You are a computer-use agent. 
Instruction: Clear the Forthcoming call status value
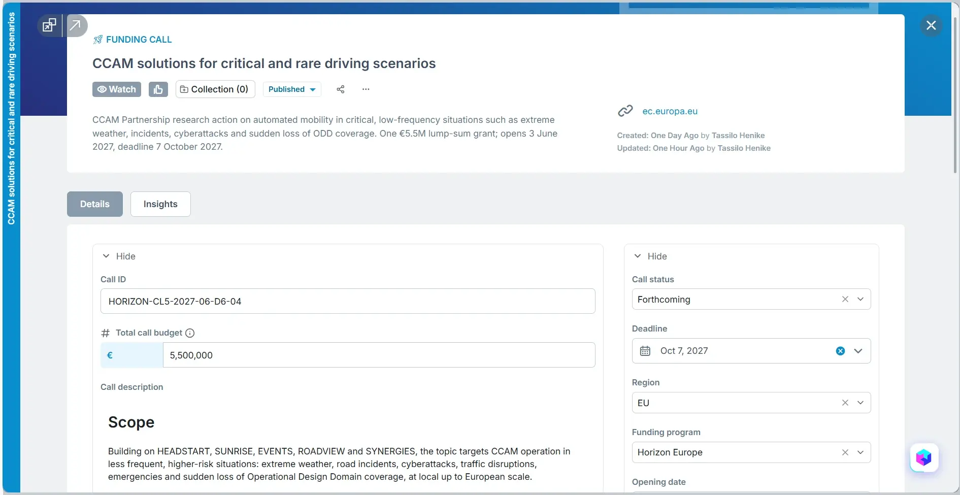pos(845,299)
